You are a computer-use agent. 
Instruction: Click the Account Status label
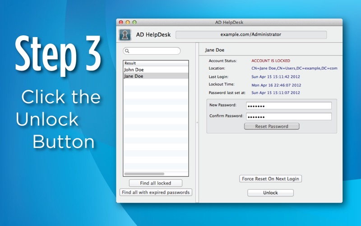tap(222, 61)
